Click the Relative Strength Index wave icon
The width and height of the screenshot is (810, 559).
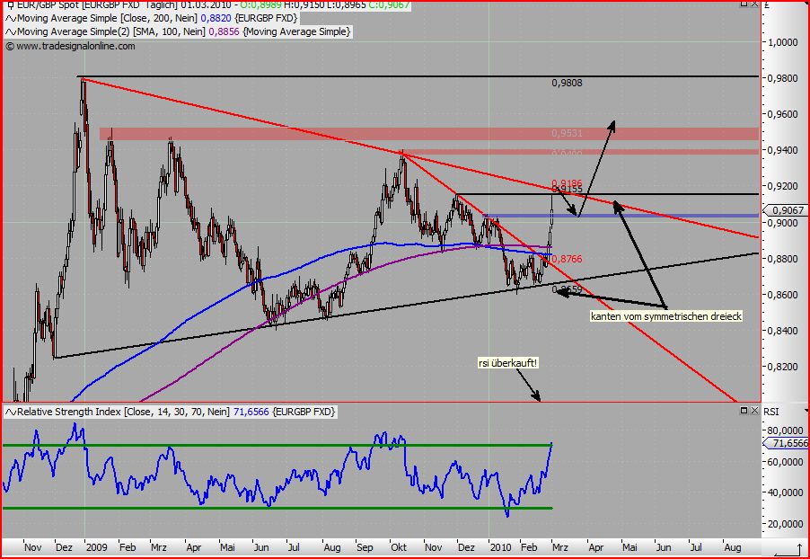coord(10,412)
